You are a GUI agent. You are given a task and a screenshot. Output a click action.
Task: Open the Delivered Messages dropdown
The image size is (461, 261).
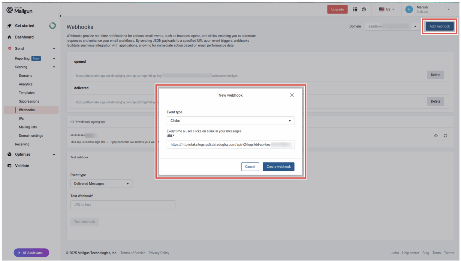pos(101,183)
